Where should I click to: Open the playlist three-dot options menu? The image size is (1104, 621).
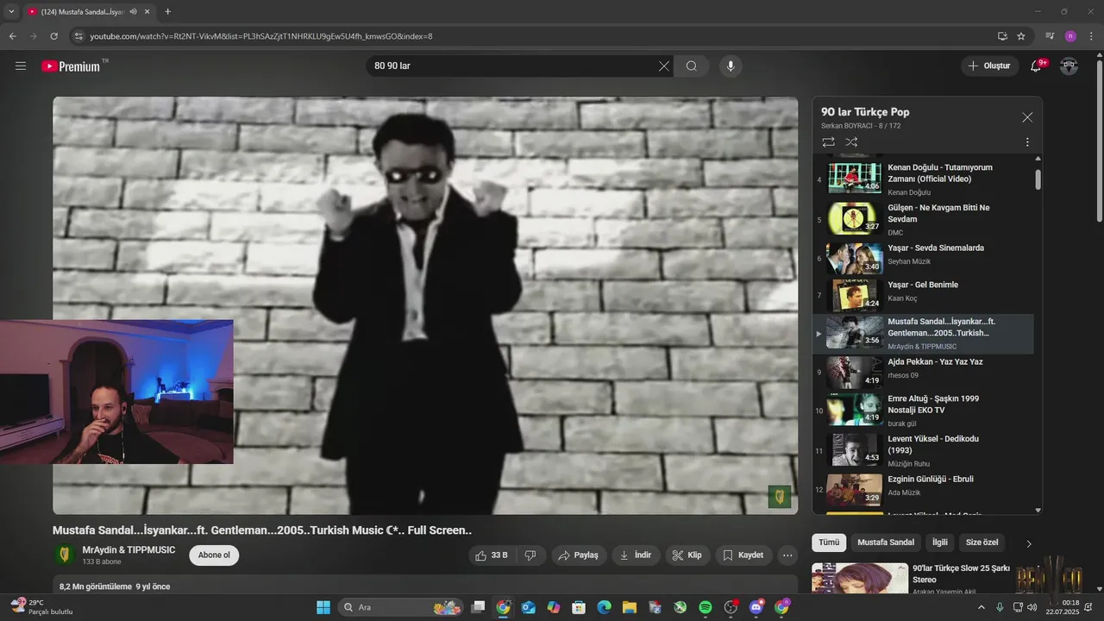coord(1027,141)
